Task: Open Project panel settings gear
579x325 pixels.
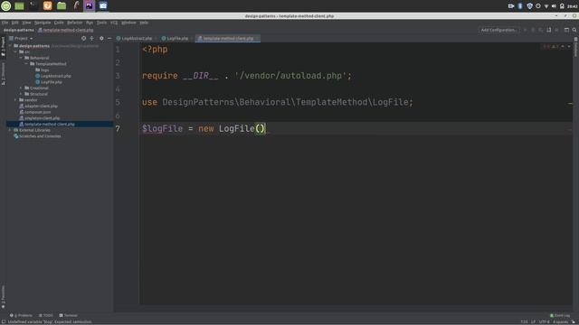Action: click(101, 38)
